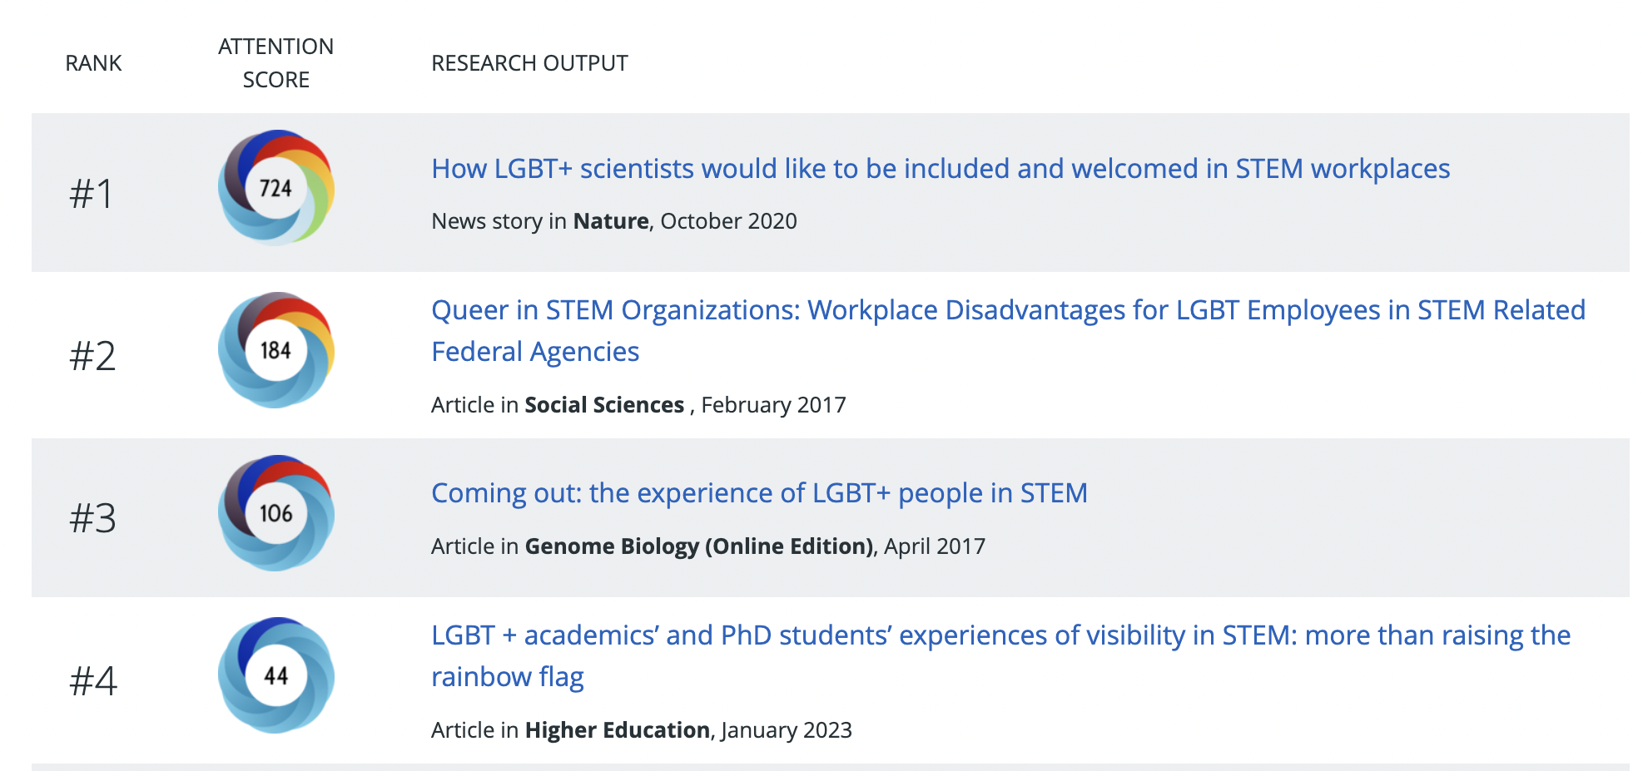
Task: Click the Altmetric donut badge showing score 724
Action: 275,188
